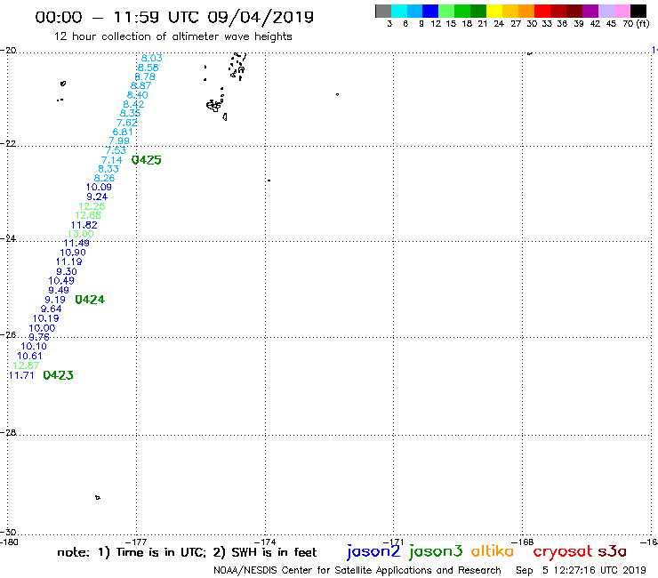This screenshot has width=658, height=578.
Task: Select the orange legend swatch above 30
Action: click(x=526, y=11)
